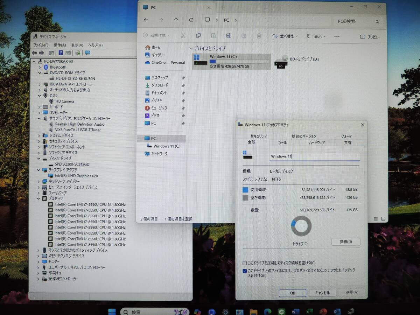Image resolution: width=420 pixels, height=315 pixels.
Task: Switch to large icons view in Explorer status bar
Action: tap(383, 219)
